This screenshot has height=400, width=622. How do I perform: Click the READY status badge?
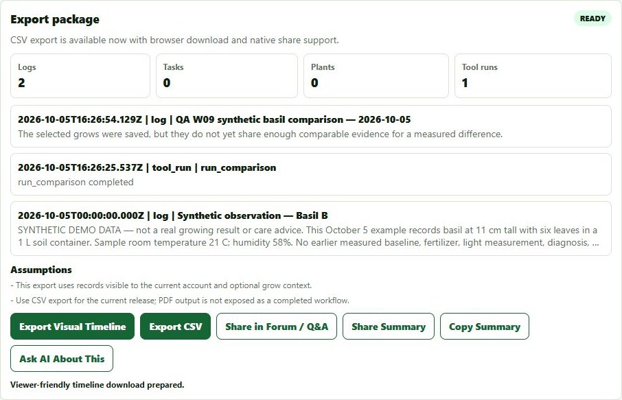pyautogui.click(x=592, y=19)
